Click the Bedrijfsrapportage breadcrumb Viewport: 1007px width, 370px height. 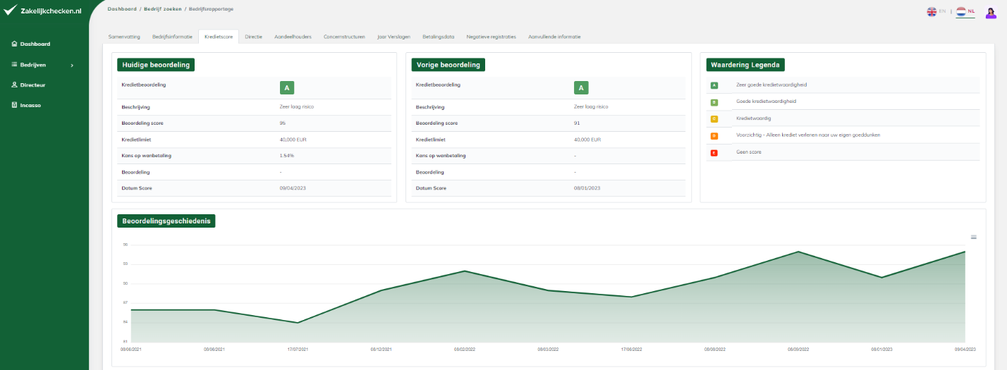tap(212, 9)
